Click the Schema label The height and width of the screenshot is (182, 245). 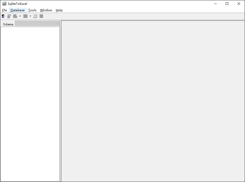8,24
